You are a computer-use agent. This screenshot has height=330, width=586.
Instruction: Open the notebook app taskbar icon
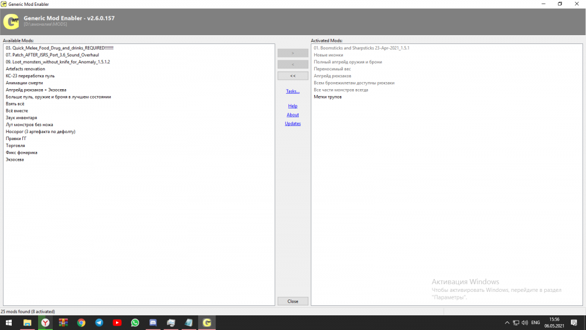tap(189, 322)
